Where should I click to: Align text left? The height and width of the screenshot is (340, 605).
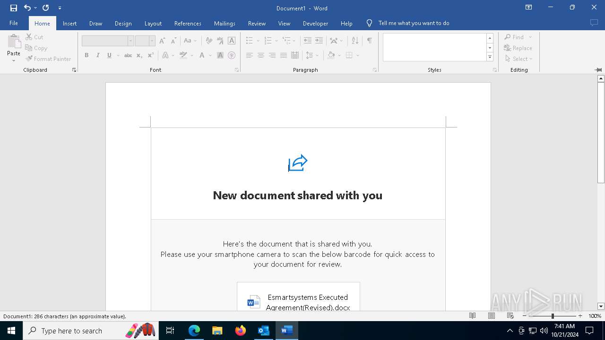[250, 55]
